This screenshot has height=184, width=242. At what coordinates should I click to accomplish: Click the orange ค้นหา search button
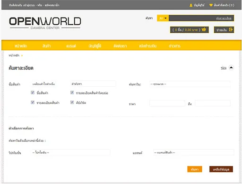(195, 169)
